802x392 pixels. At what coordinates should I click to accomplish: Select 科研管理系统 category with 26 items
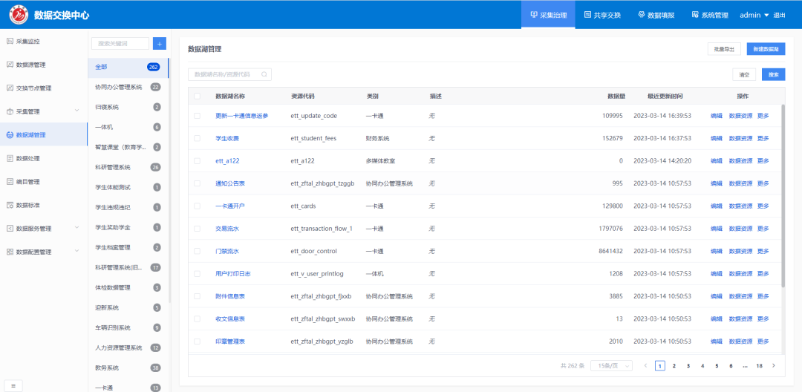pos(128,167)
